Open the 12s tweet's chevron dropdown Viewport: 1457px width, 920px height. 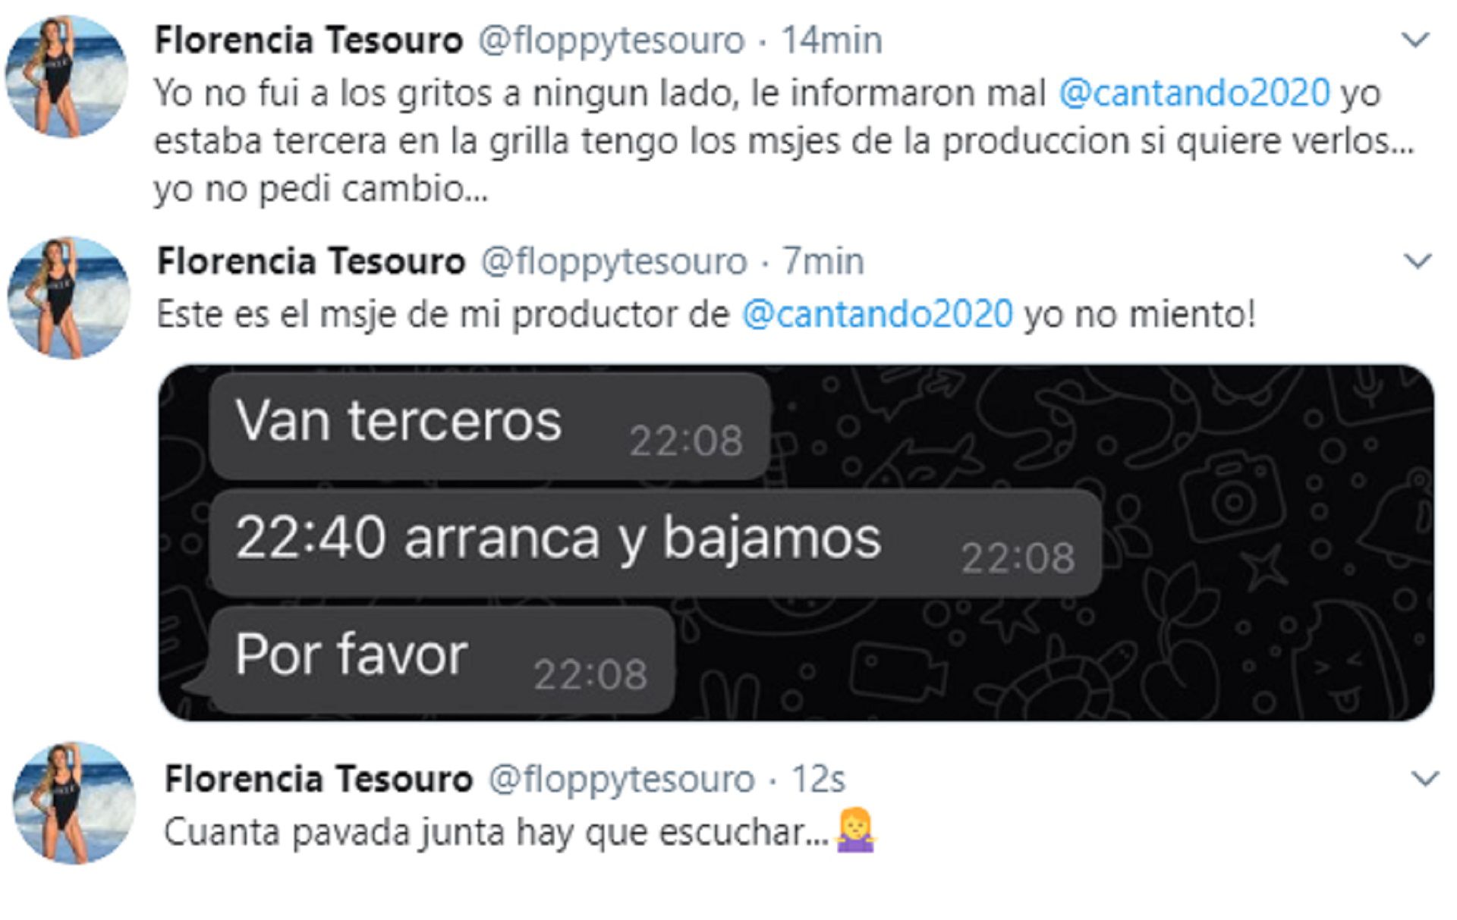click(1424, 779)
